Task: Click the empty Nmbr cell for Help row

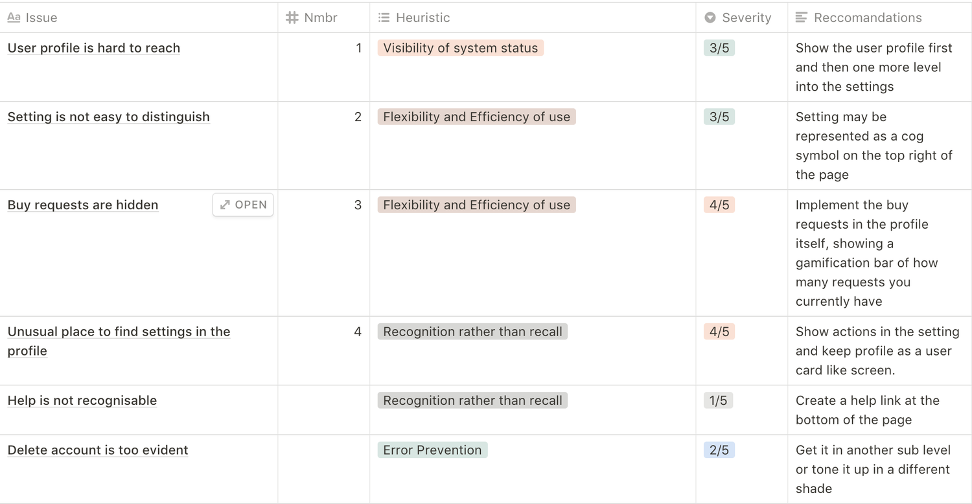Action: coord(323,409)
